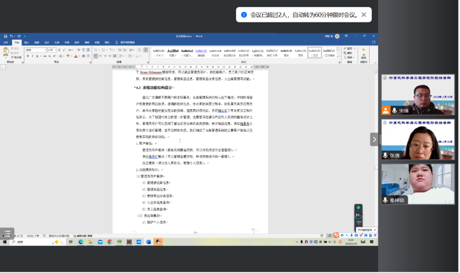
Task: Click the bullet list icon
Action: coord(96,50)
